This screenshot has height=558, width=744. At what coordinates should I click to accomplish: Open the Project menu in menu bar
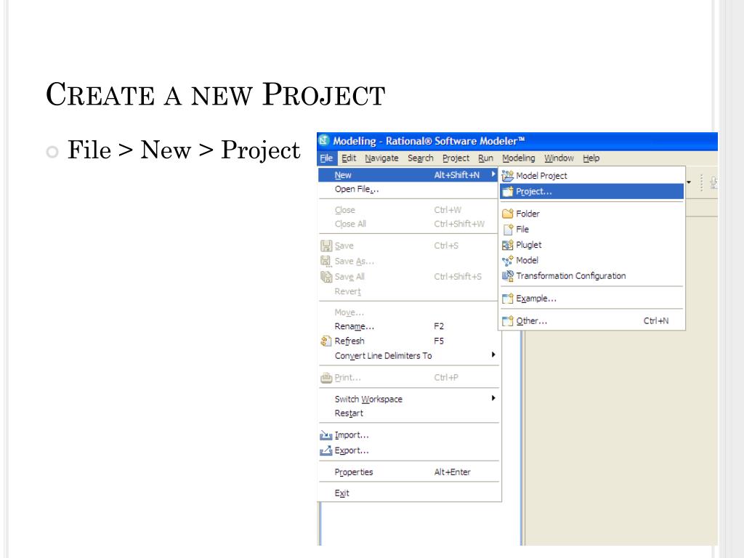point(456,158)
